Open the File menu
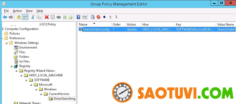236x104 pixels. [6, 11]
